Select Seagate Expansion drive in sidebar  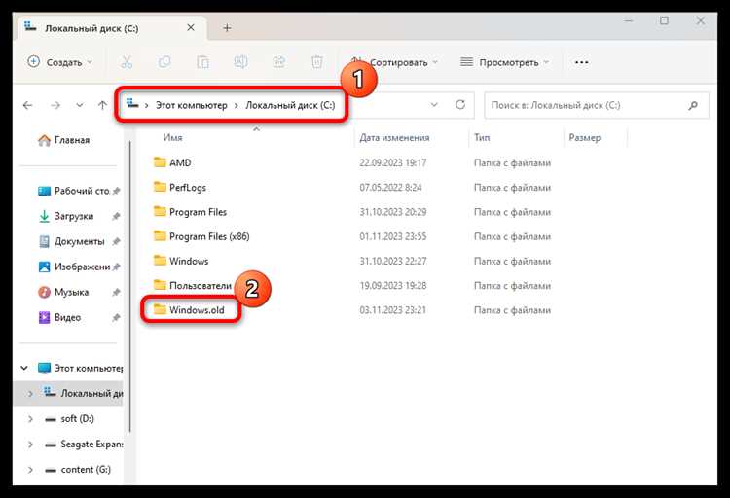85,445
